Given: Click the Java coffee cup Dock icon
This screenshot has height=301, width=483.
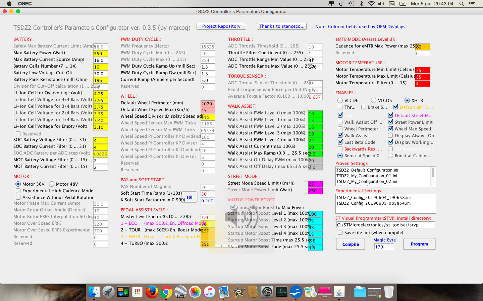Looking at the screenshot, I should pyautogui.click(x=339, y=292).
